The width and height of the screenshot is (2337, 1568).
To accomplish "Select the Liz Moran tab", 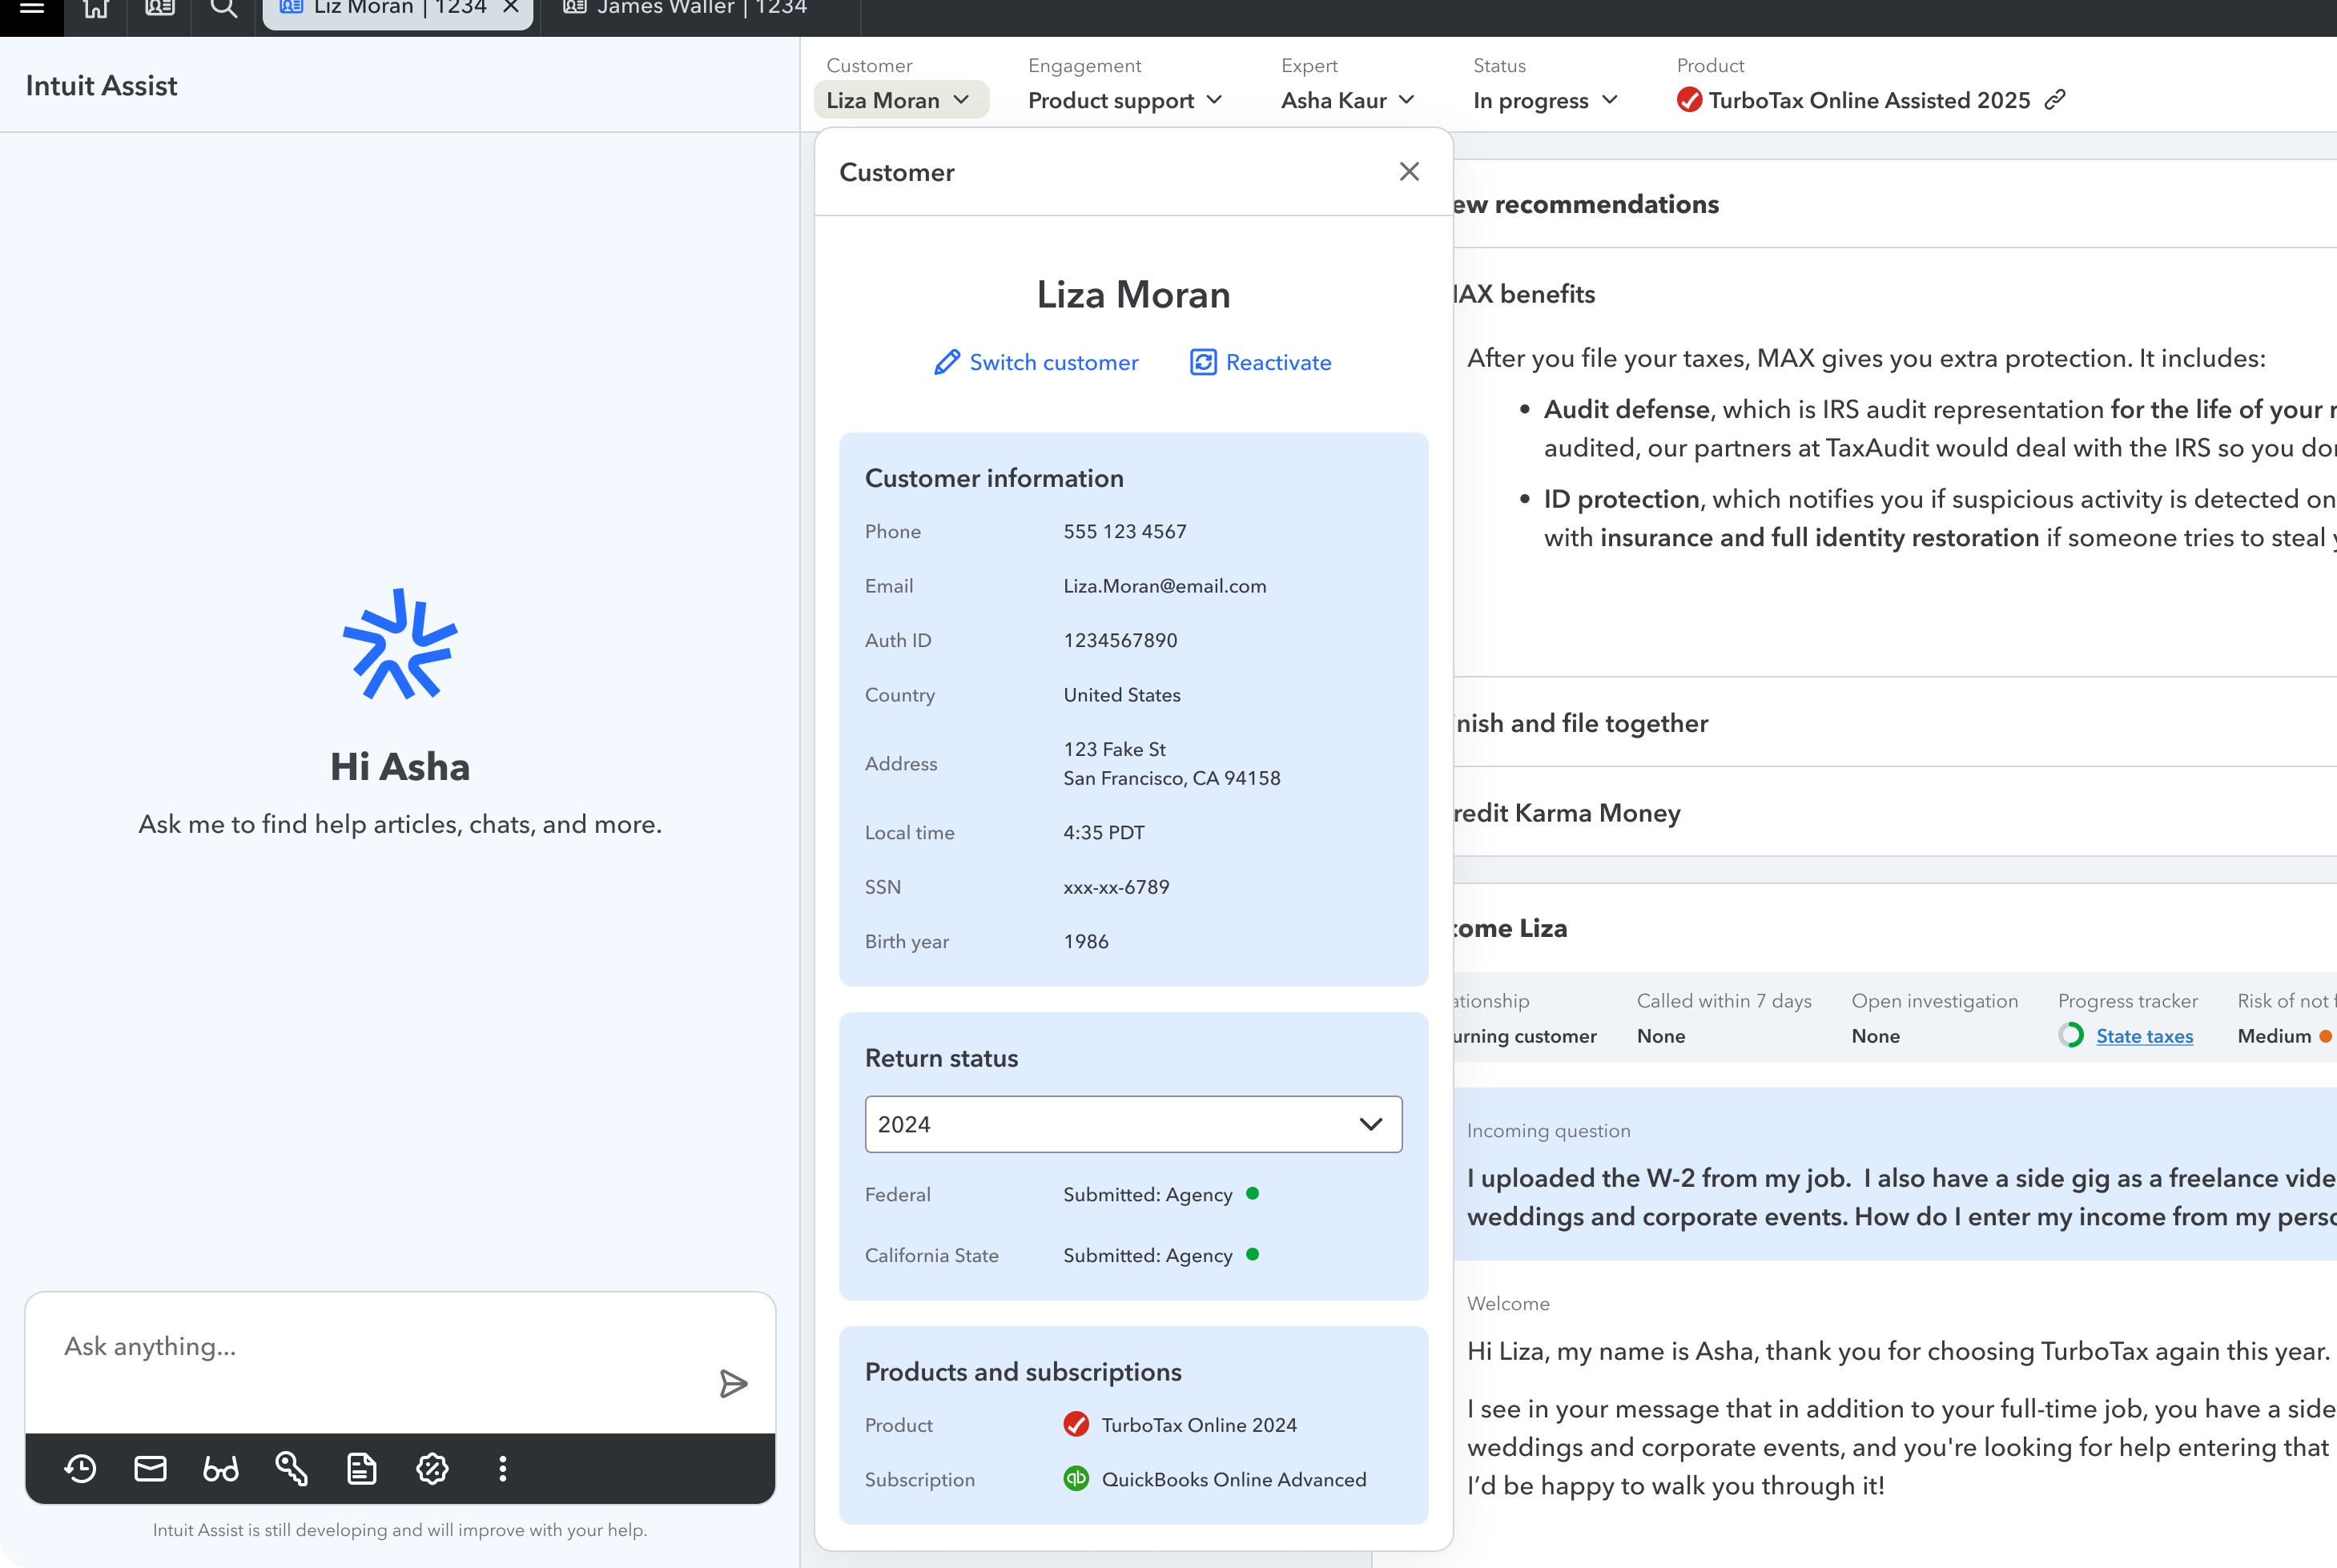I will [385, 10].
